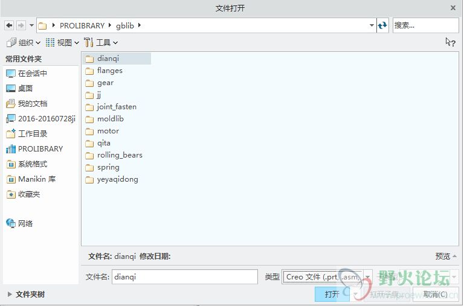Select gblib in the address path

tap(124, 26)
